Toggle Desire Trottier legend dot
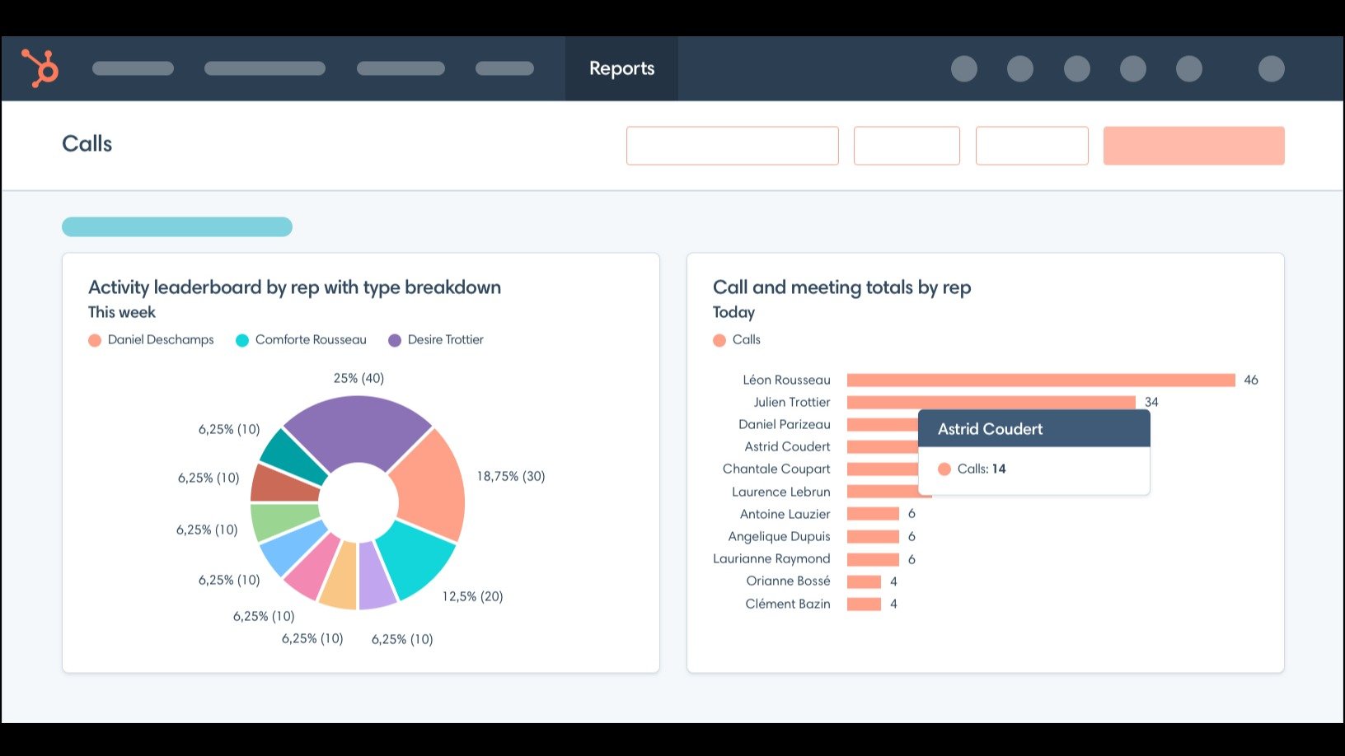 (x=395, y=340)
